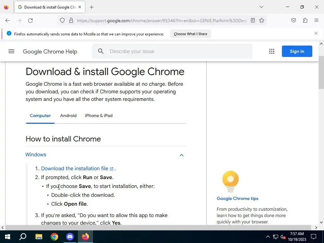Image resolution: width=324 pixels, height=243 pixels.
Task: Click the address bar URL
Action: [x=161, y=21]
